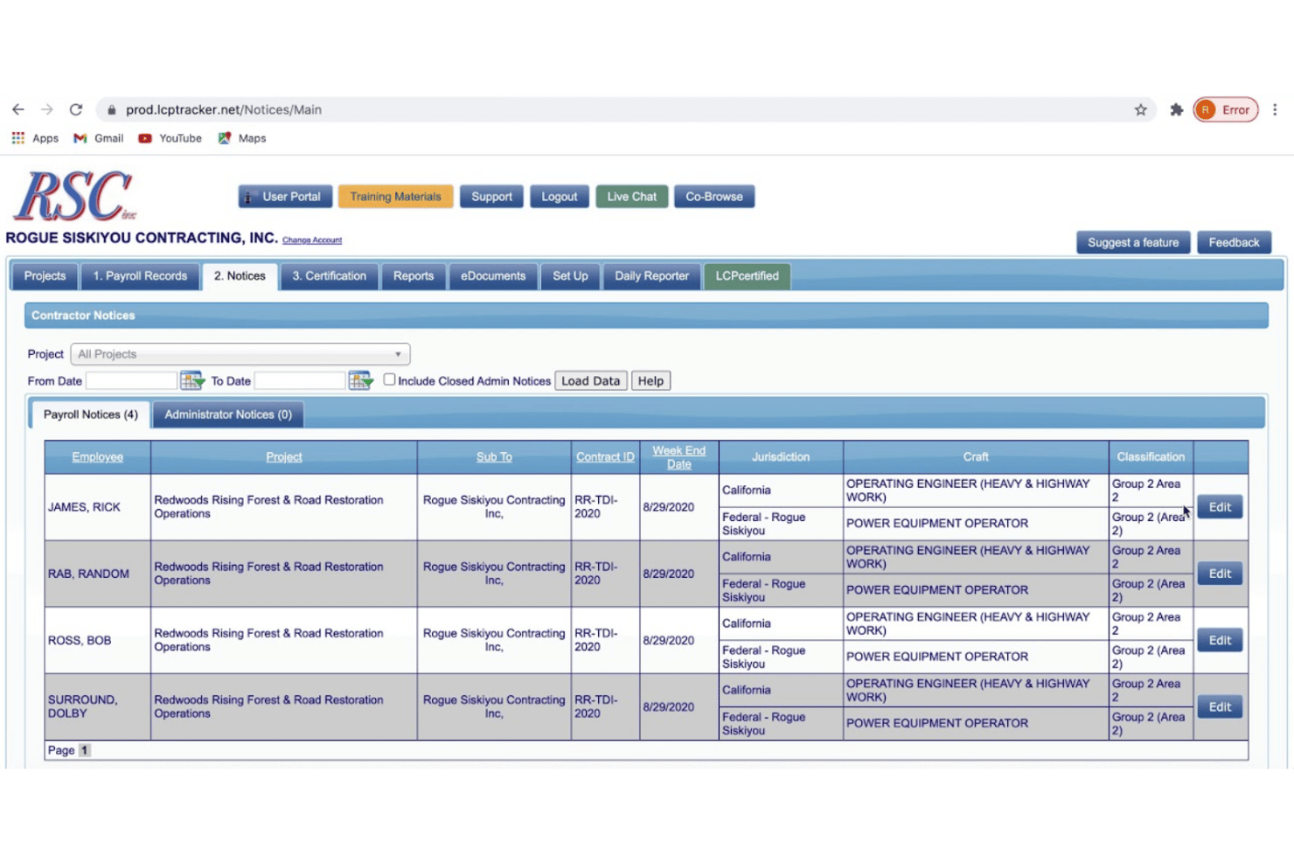The width and height of the screenshot is (1294, 863).
Task: Click the To Date input field
Action: pos(300,380)
